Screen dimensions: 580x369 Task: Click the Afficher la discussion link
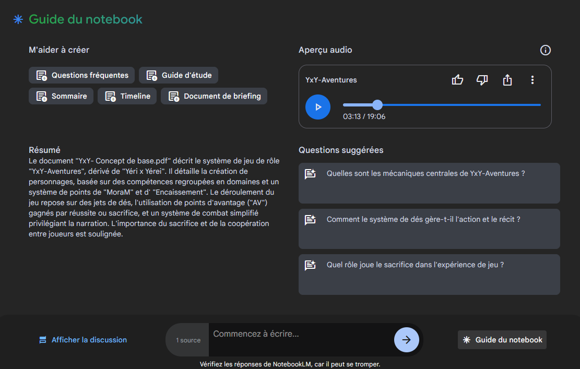(83, 340)
